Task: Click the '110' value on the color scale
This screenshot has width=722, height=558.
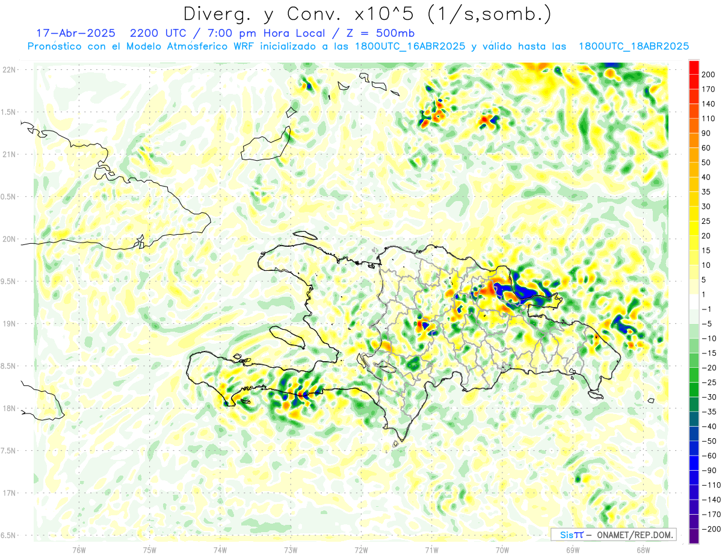Action: pos(708,119)
